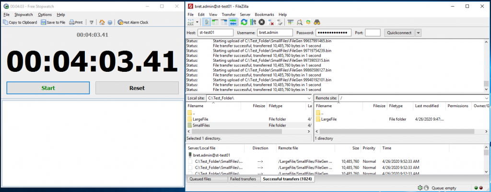The image size is (491, 192).
Task: Open FileZilla Server menu
Action: (x=245, y=14)
